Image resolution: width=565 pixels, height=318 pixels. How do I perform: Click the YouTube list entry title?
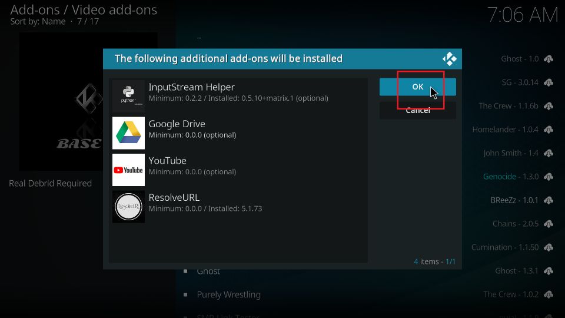167,160
